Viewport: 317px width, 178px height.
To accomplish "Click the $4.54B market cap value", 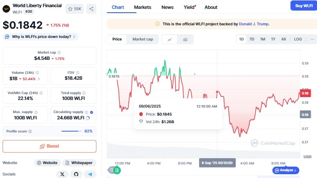I will click(x=42, y=58).
